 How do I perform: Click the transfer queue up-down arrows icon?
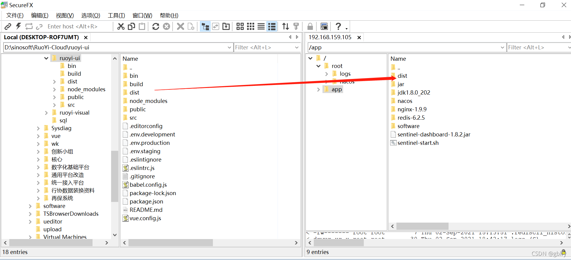(x=286, y=26)
